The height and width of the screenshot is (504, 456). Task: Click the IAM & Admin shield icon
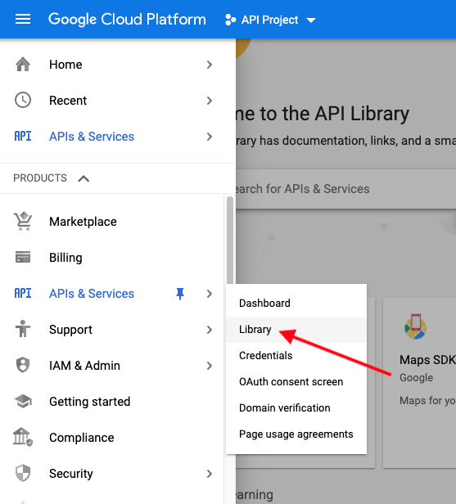tap(23, 365)
